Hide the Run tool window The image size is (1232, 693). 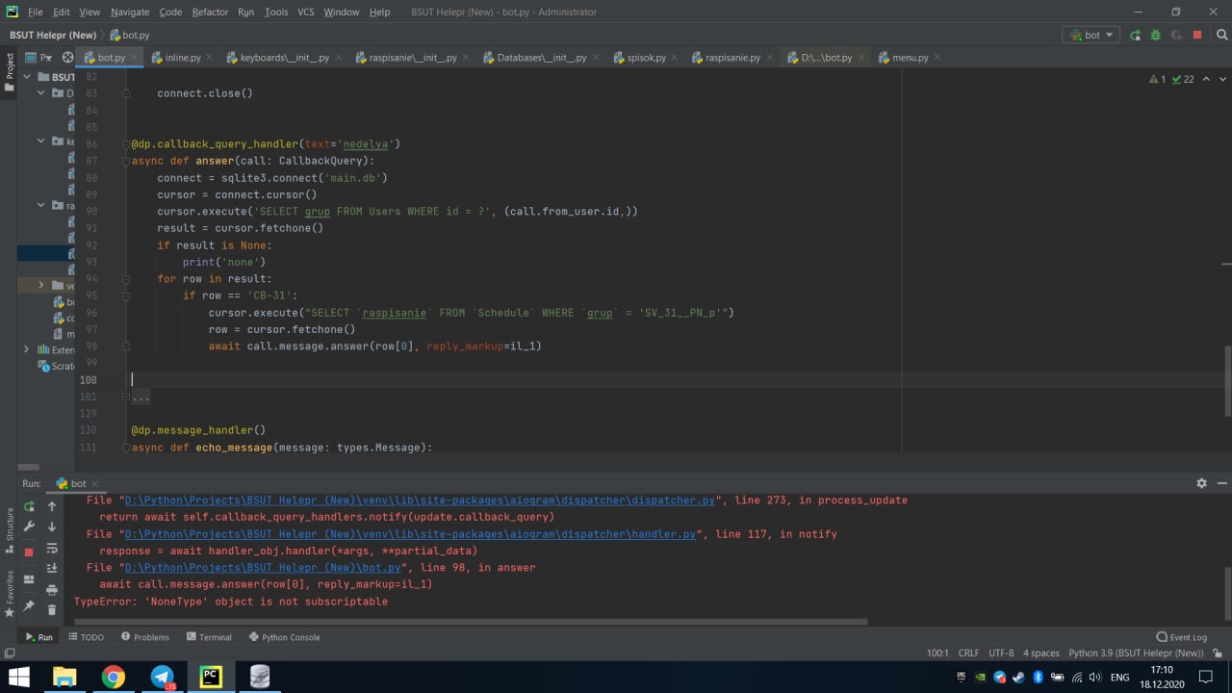1221,483
